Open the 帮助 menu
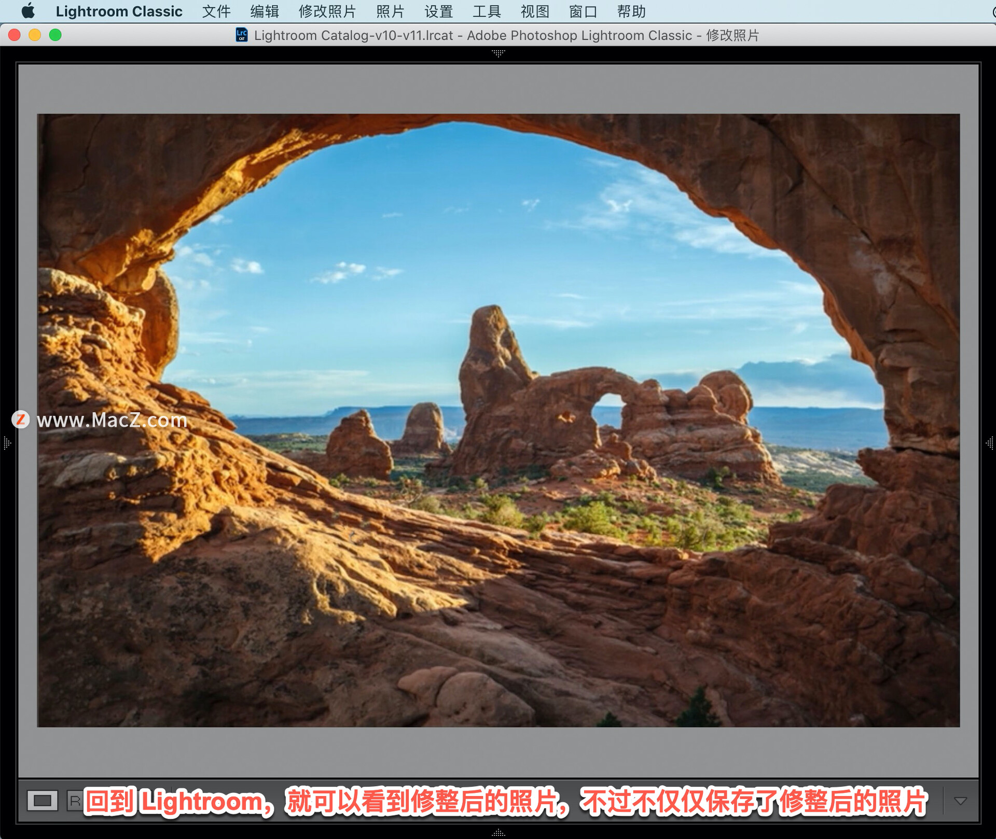This screenshot has width=996, height=839. [x=631, y=11]
